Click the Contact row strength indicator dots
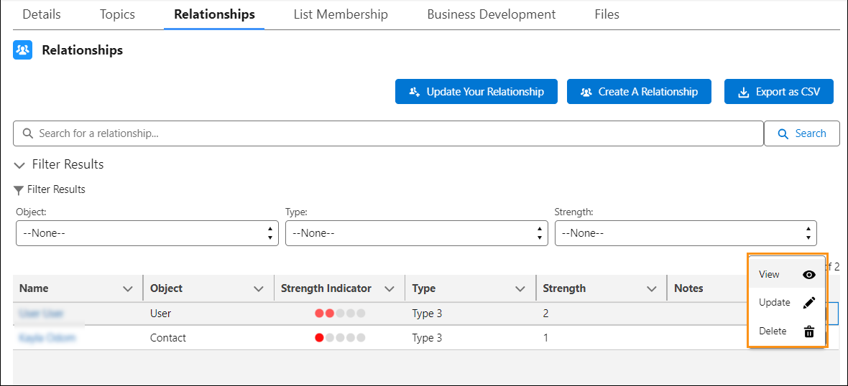The width and height of the screenshot is (848, 386). tap(340, 338)
